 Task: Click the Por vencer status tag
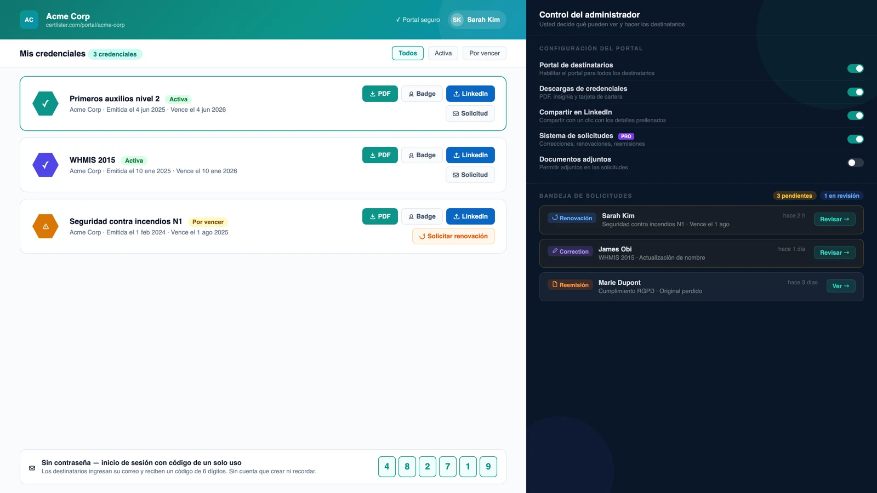(x=208, y=222)
